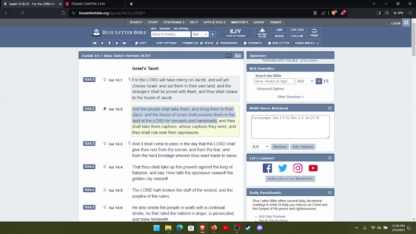Open the Audio Bibles menu

coord(307,43)
